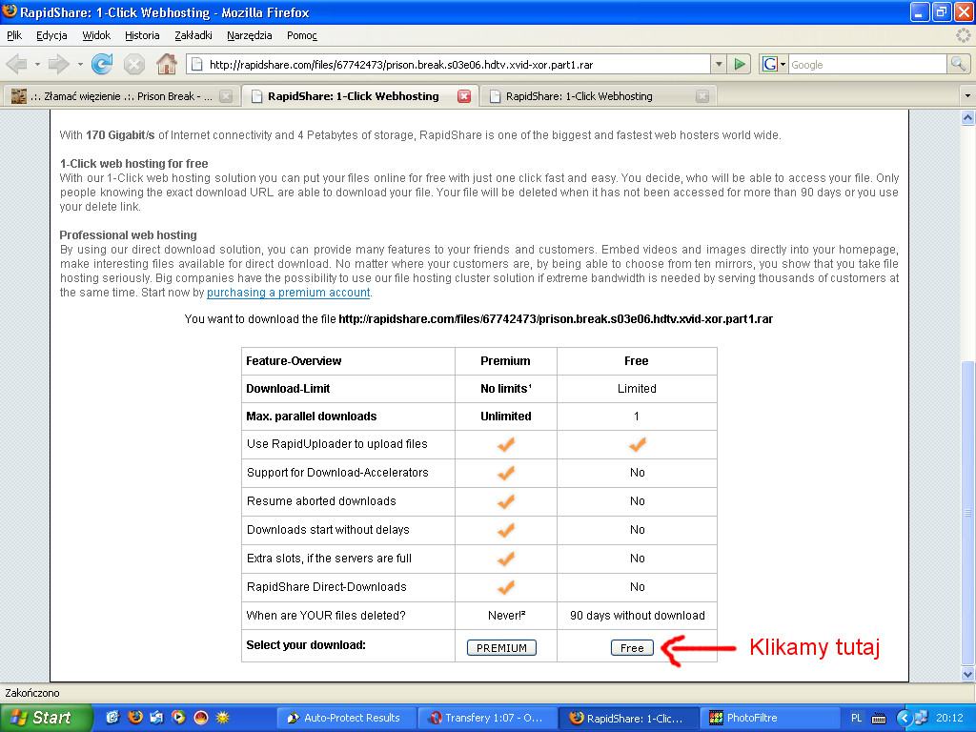Viewport: 976px width, 732px height.
Task: Go forward with the Forward arrow
Action: (58, 64)
